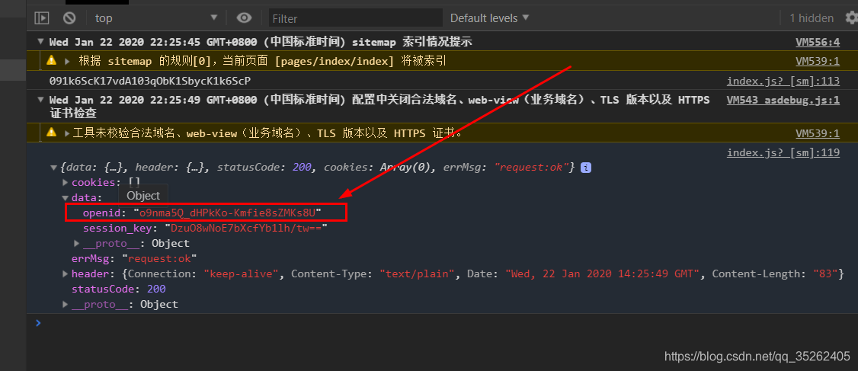
Task: Open index.js? [sm]:113 source link
Action: click(783, 81)
